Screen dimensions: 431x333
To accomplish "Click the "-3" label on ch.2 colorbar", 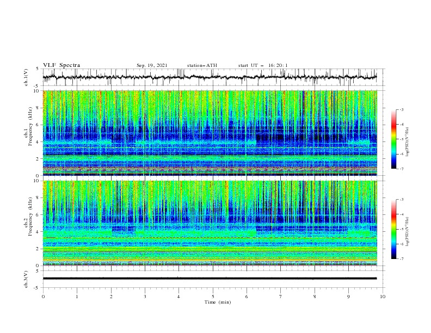I will tap(402, 200).
